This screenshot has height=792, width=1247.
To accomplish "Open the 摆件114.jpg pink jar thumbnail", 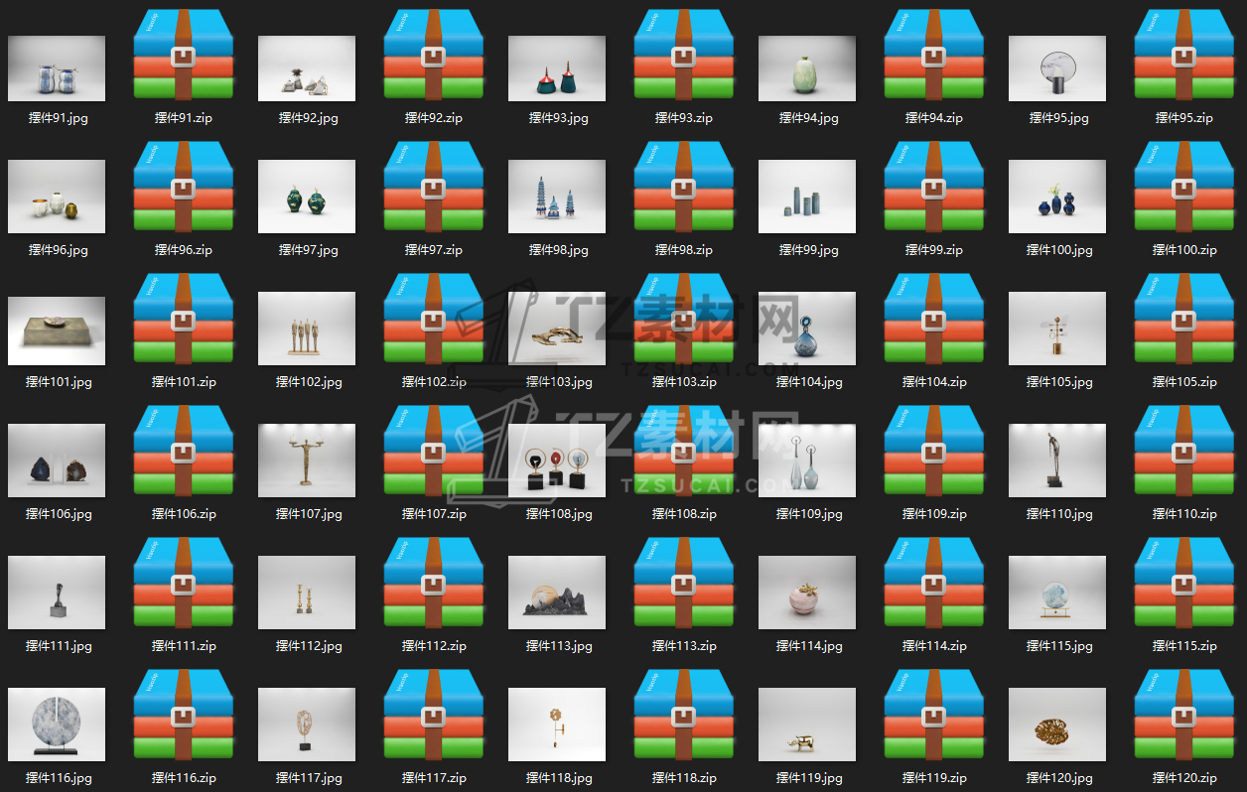I will [x=807, y=593].
